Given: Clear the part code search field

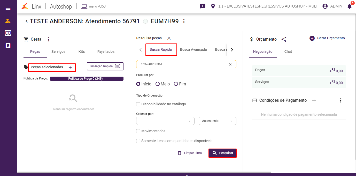Looking at the screenshot, I should pos(230,64).
